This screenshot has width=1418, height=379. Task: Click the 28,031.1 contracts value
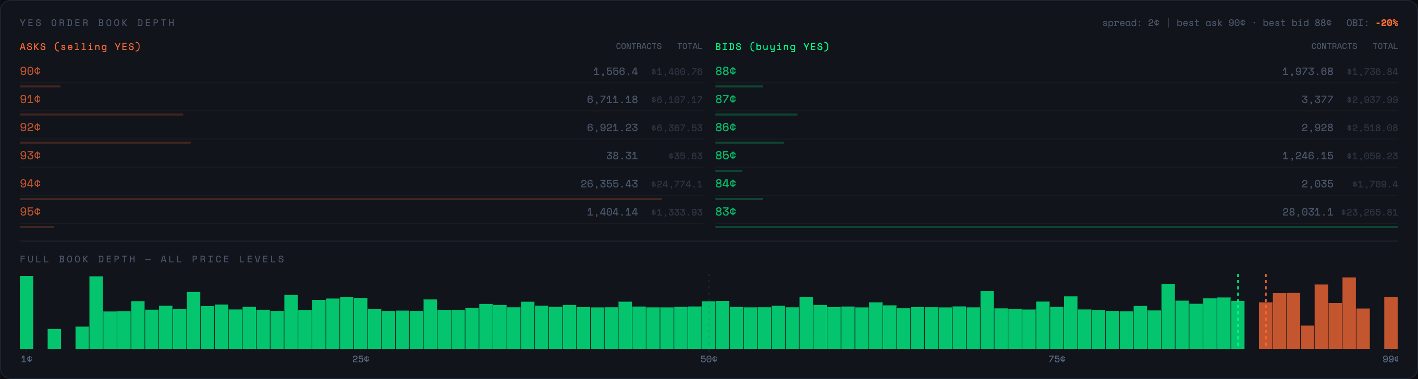point(1308,212)
